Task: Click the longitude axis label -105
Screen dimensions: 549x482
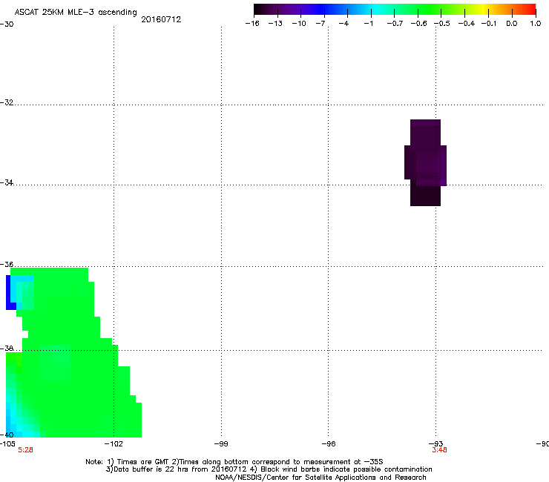Action: (7, 444)
